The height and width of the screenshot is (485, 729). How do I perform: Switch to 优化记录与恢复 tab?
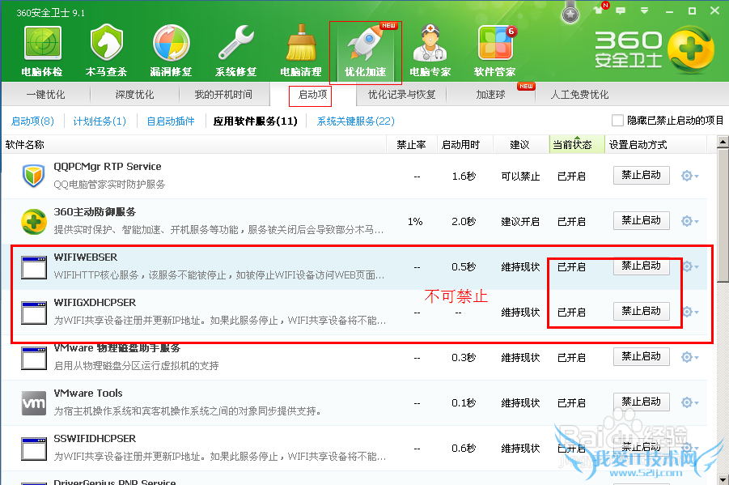[401, 95]
